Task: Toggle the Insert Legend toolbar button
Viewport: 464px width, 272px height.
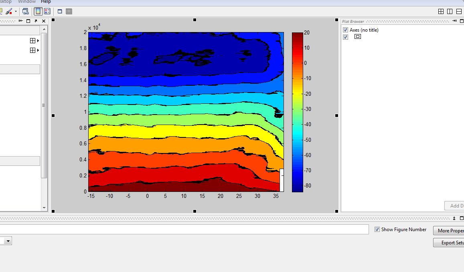Action: click(x=47, y=11)
